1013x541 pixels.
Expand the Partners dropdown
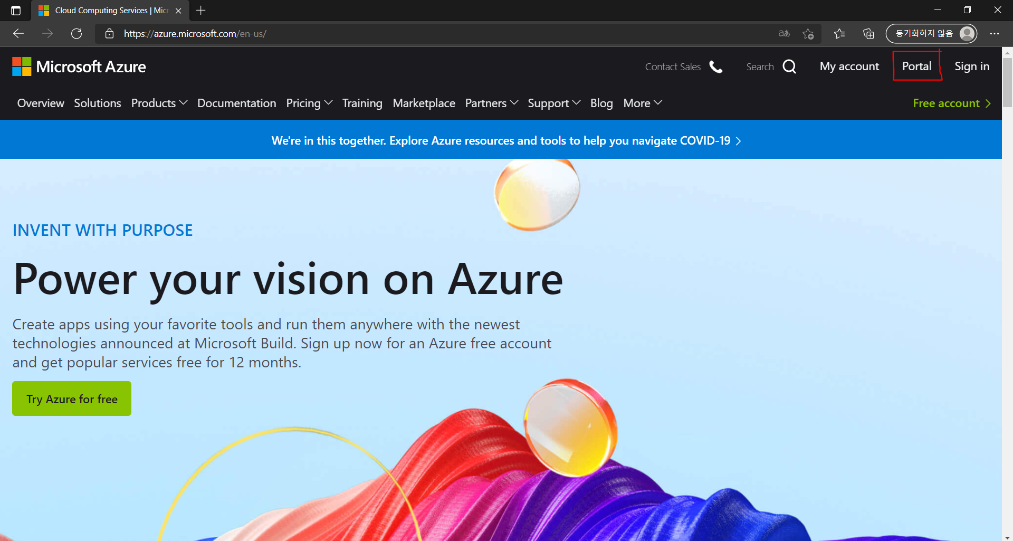point(491,103)
